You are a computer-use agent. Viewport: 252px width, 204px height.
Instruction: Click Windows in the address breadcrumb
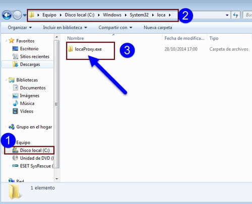112,15
